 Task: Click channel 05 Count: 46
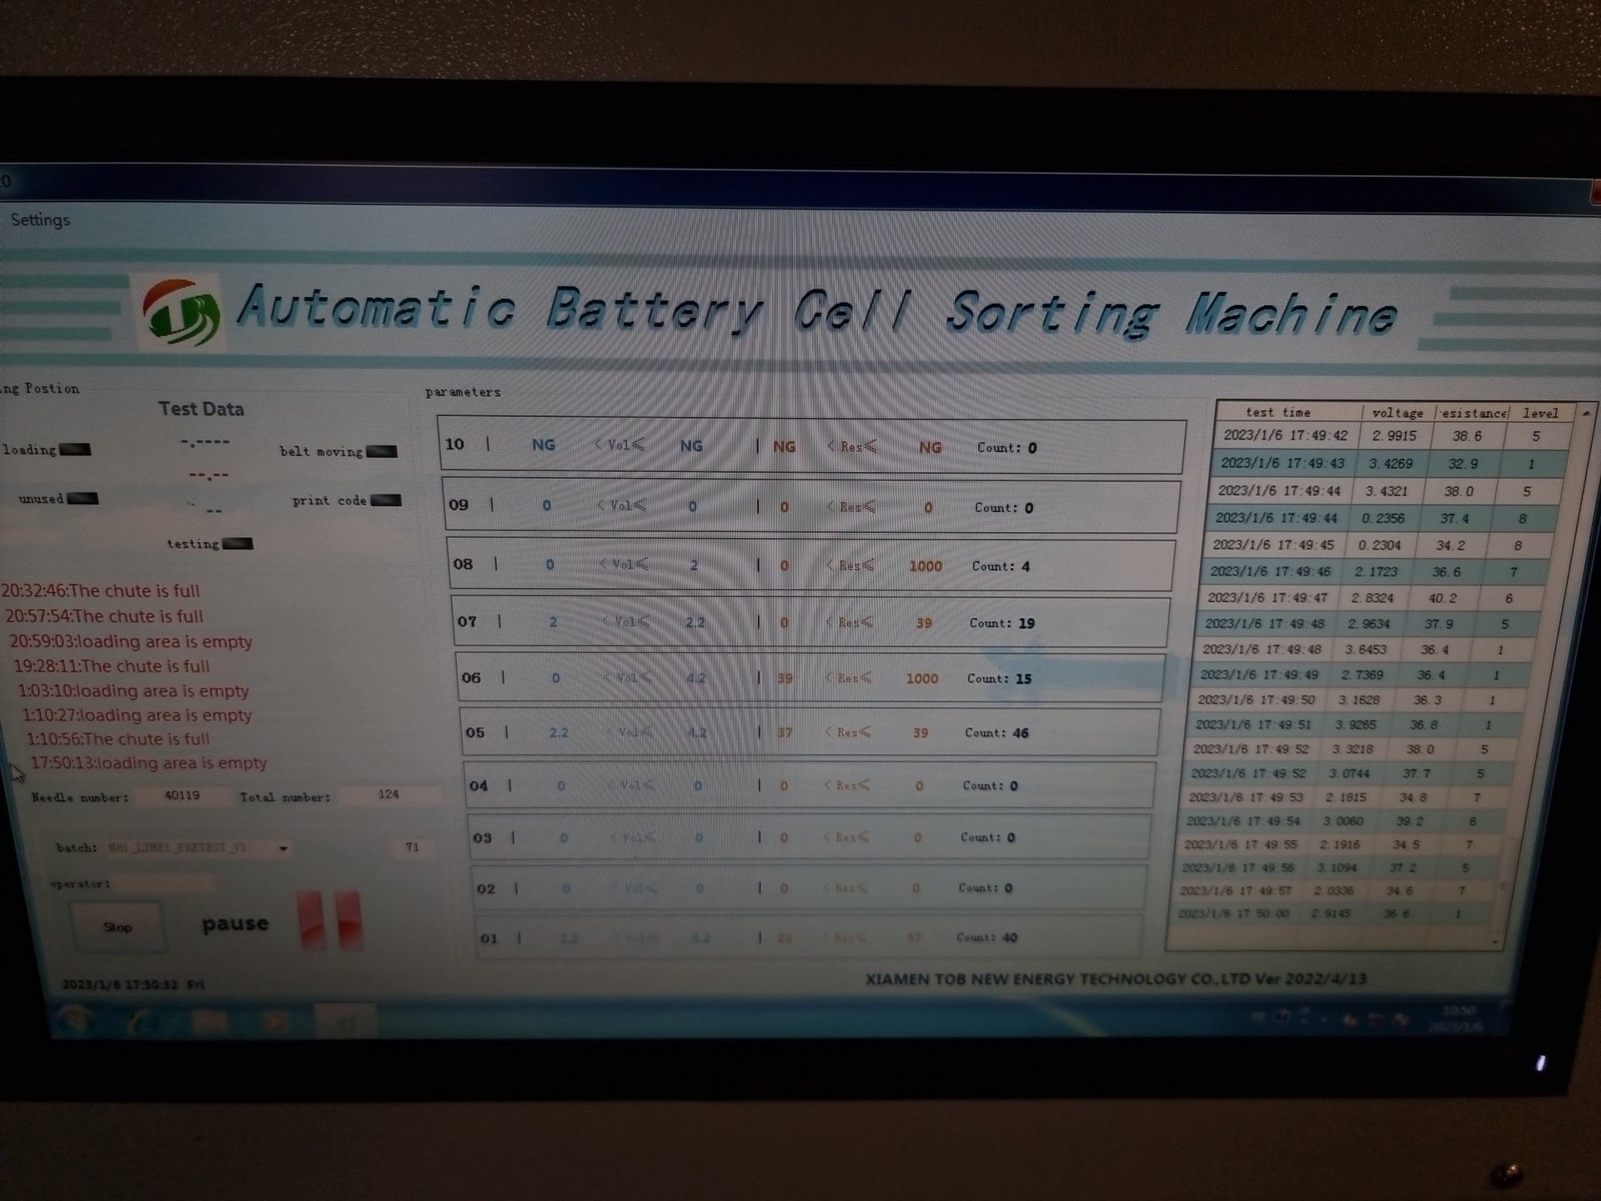click(996, 733)
